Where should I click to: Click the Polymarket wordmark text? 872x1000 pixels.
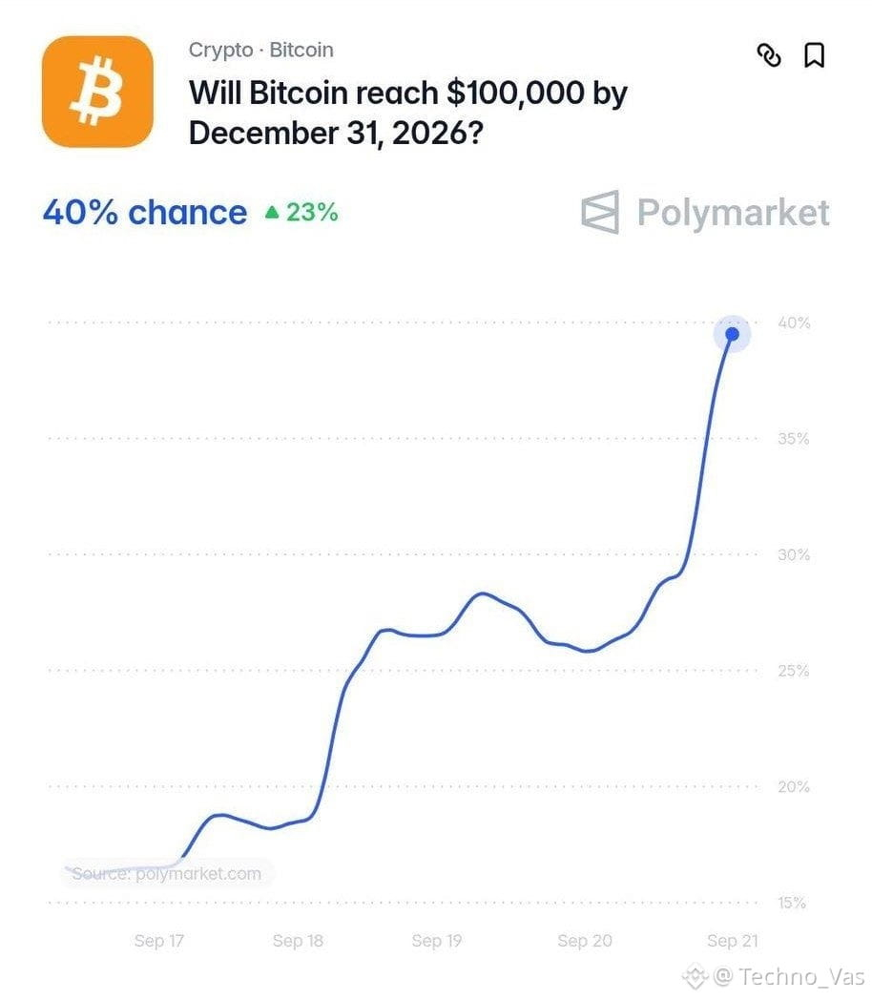coord(733,213)
